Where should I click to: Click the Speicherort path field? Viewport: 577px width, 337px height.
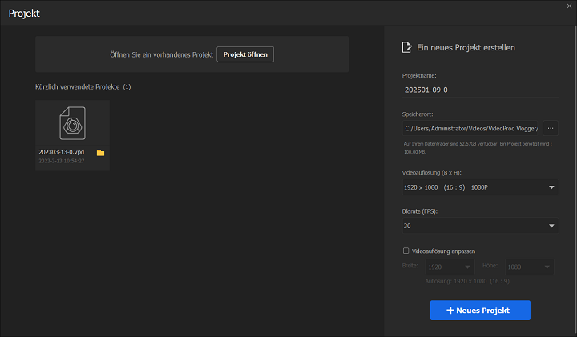pyautogui.click(x=470, y=128)
